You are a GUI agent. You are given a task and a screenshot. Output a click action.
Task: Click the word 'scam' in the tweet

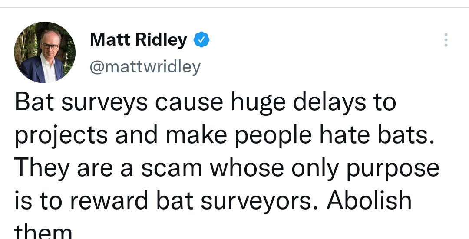(x=172, y=168)
